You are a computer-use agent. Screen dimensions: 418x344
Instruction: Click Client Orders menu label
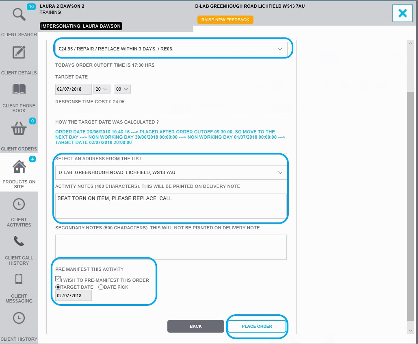[x=19, y=149]
